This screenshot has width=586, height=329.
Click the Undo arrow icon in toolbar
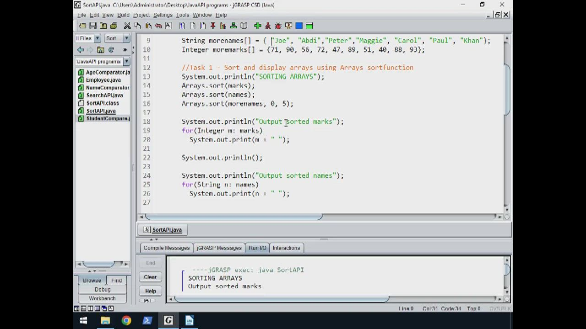coord(158,26)
